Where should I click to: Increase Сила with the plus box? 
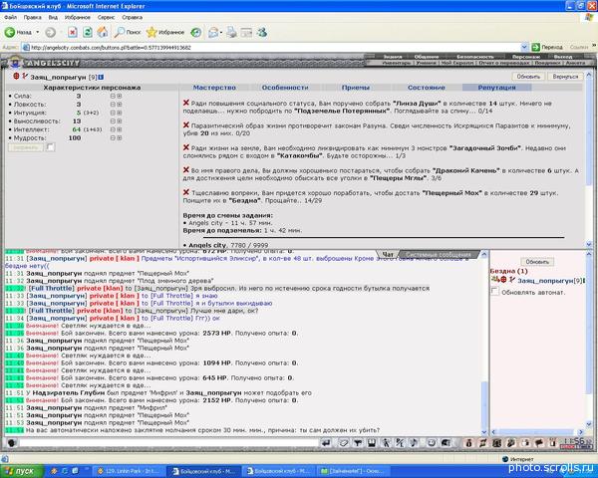click(x=120, y=96)
